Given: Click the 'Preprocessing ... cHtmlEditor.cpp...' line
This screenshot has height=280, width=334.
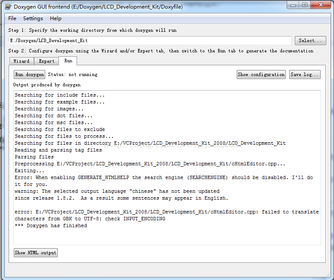Looking at the screenshot, I should pos(150,164).
